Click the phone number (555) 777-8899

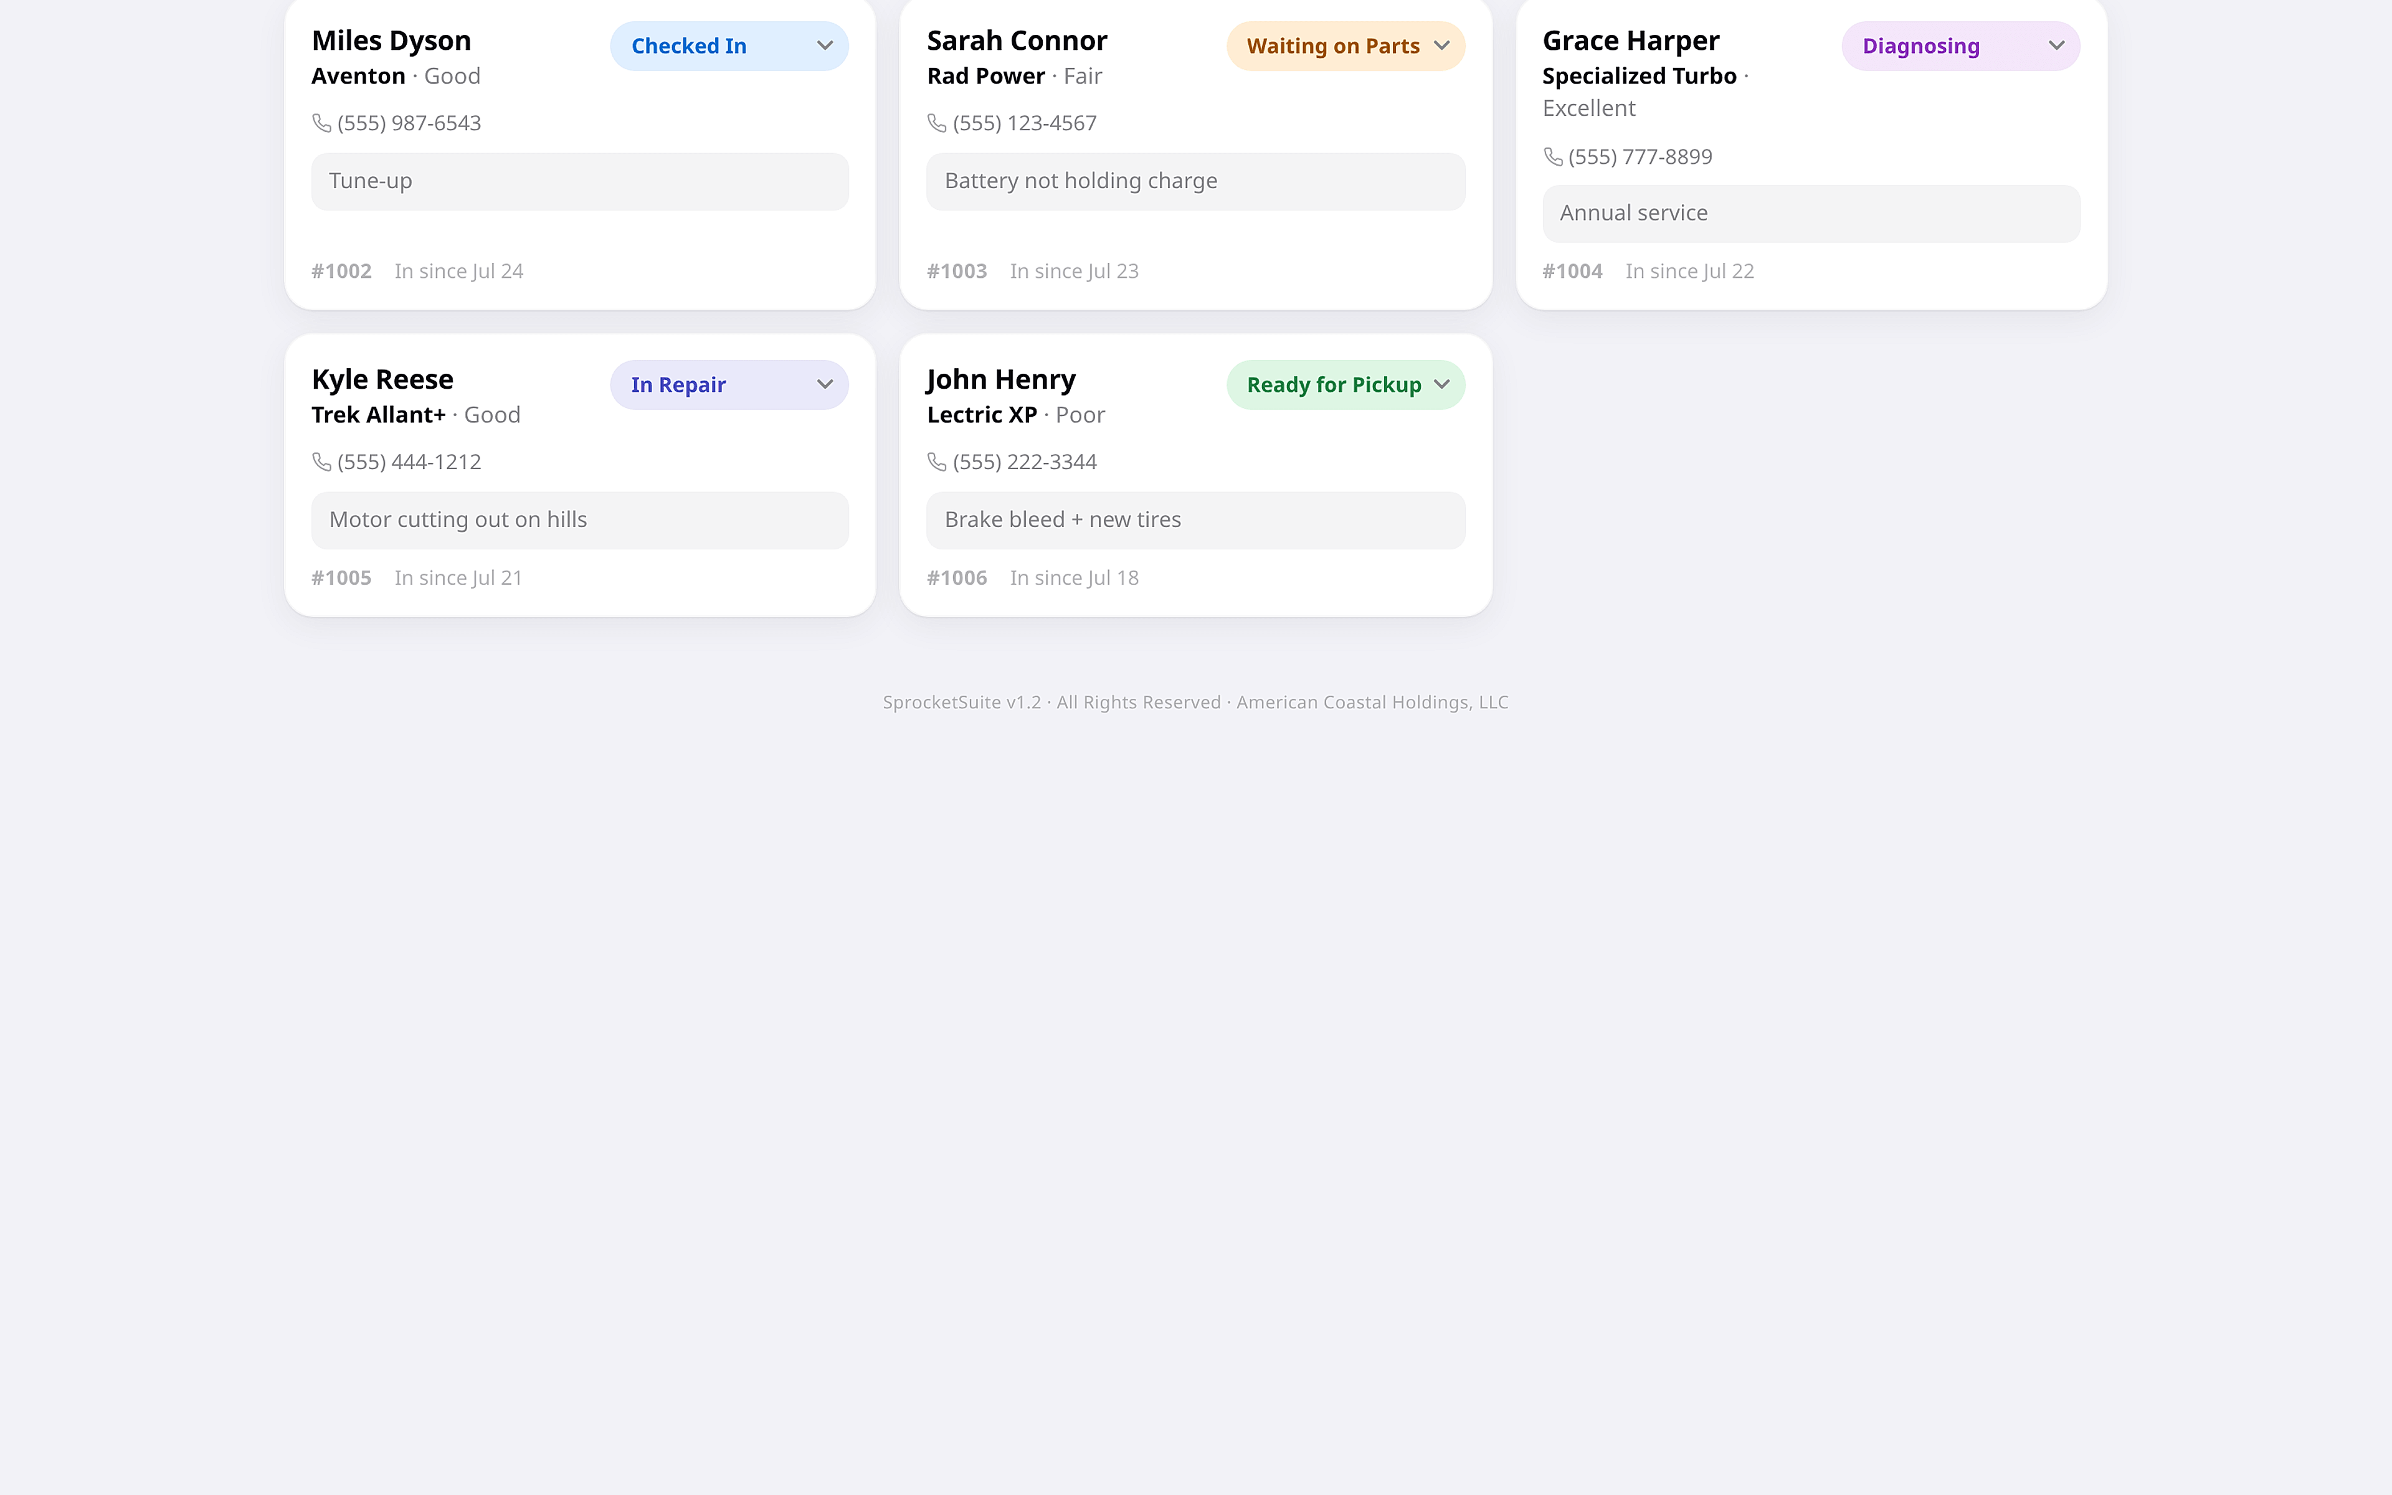1641,156
